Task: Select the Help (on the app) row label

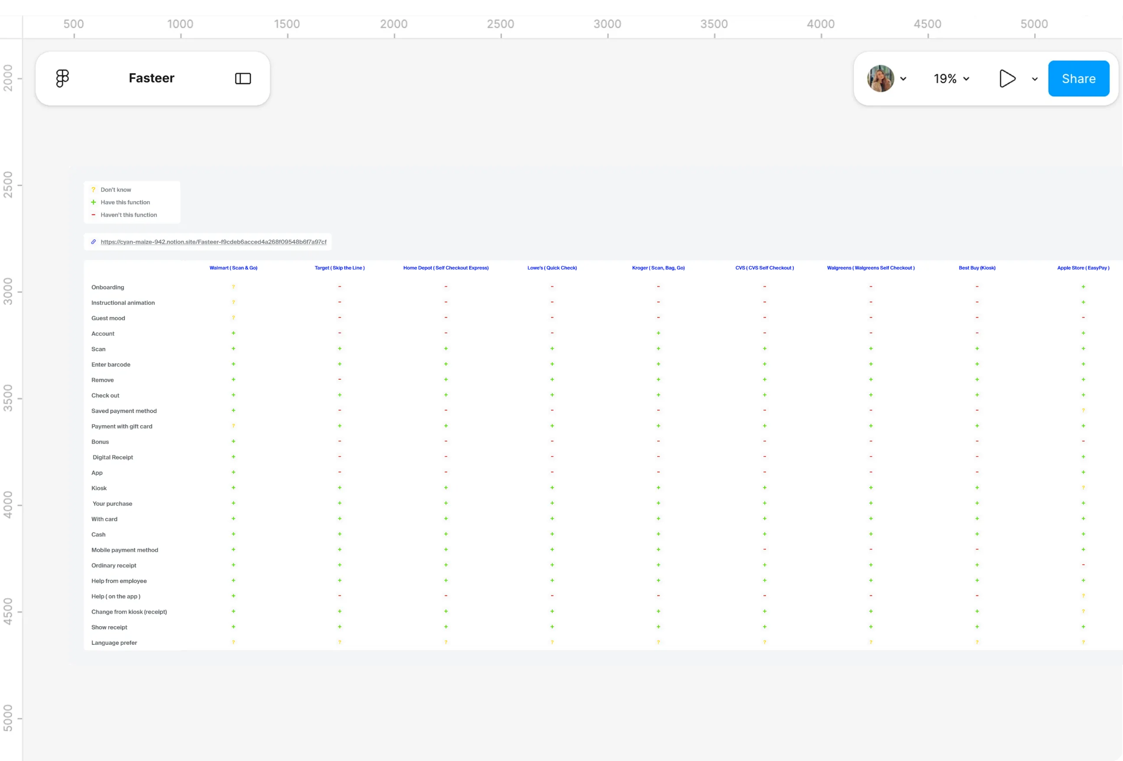Action: (x=116, y=597)
